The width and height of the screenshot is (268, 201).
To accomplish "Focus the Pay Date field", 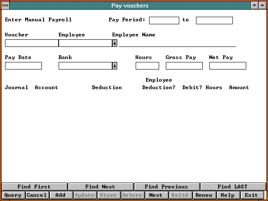I will (23, 66).
